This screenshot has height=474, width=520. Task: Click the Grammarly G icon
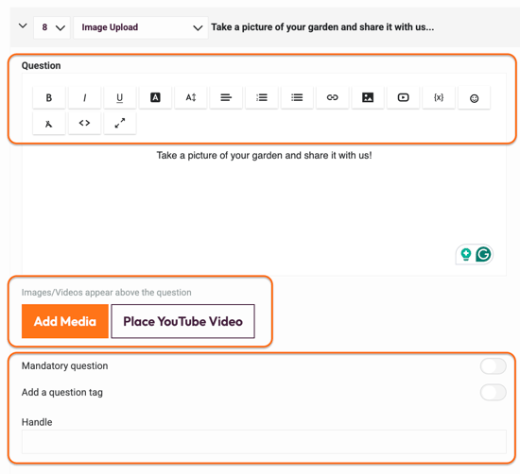click(x=483, y=254)
